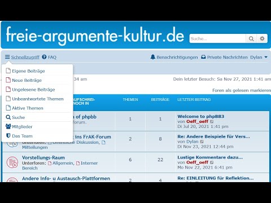The image size is (271, 203).
Task: Click the red subforum icon before Interner Bereich
Action: point(78,163)
